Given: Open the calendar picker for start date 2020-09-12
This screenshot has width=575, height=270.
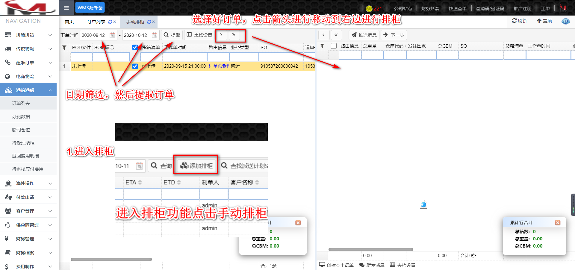Looking at the screenshot, I should pos(112,35).
